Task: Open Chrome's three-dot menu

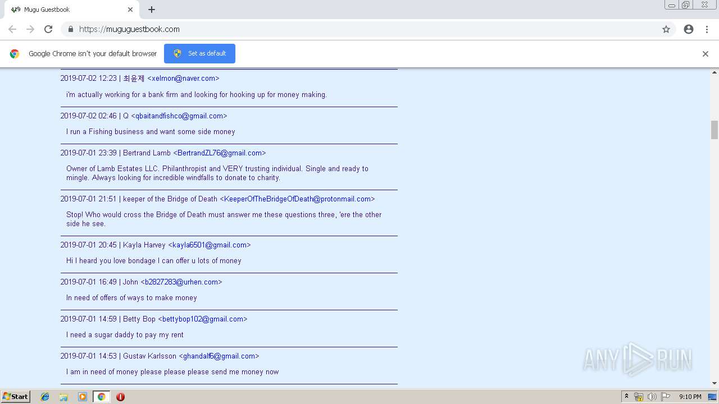Action: 707,29
